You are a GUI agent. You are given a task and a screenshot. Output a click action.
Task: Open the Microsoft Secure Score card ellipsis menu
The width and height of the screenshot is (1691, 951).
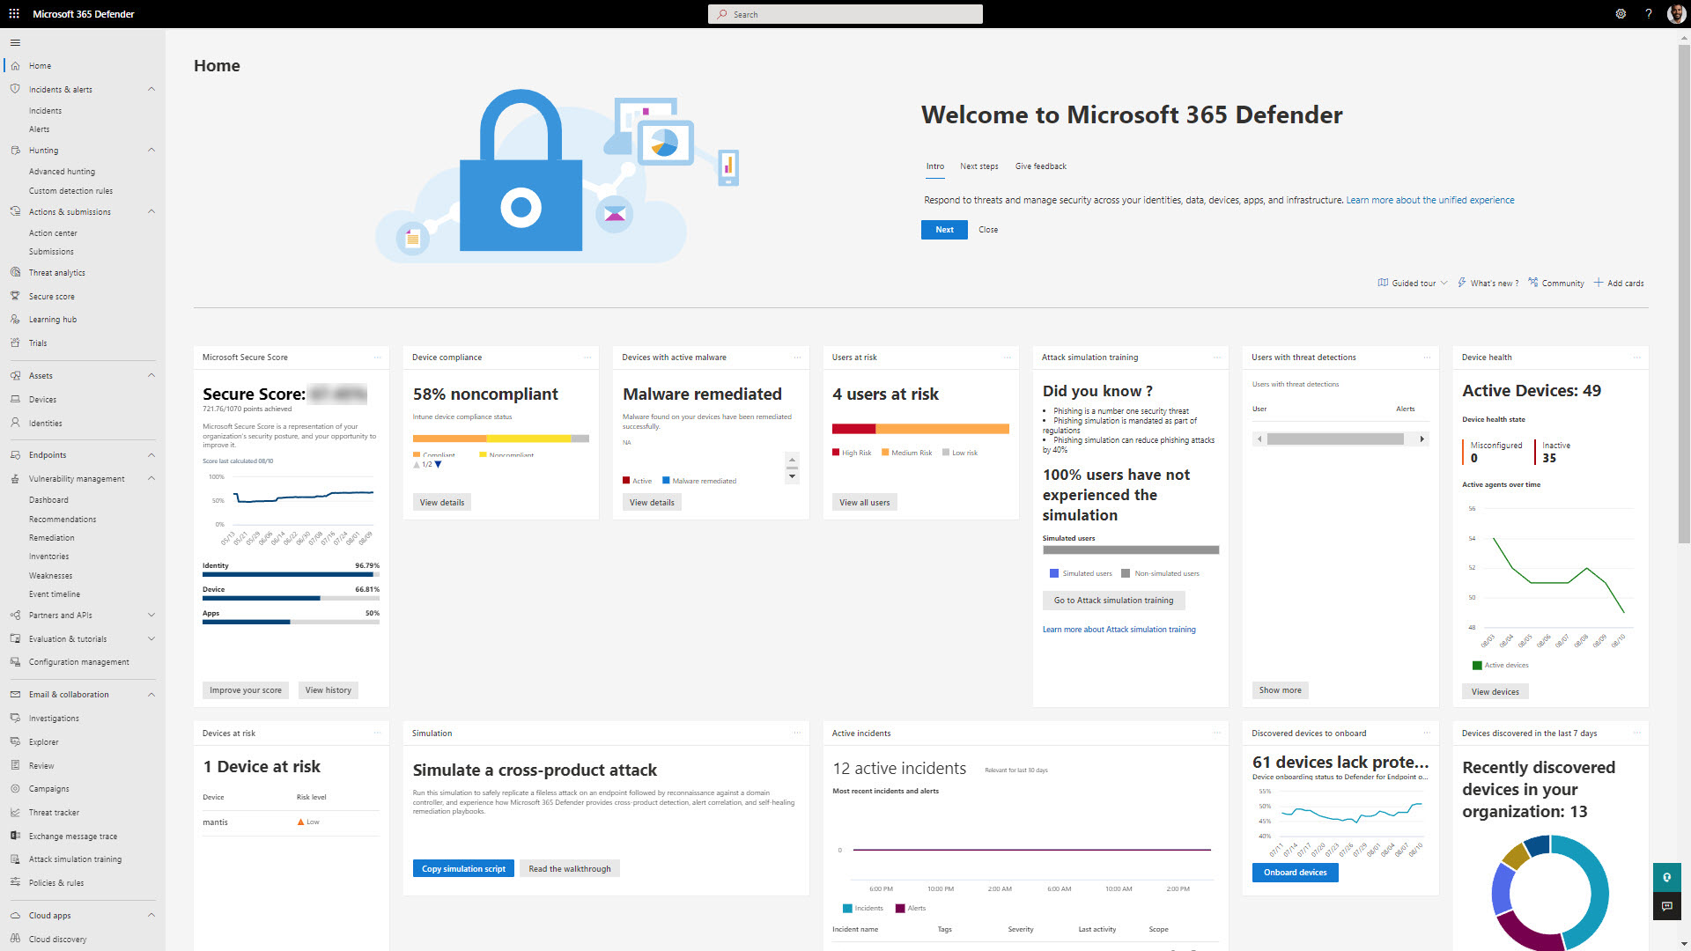(x=378, y=358)
